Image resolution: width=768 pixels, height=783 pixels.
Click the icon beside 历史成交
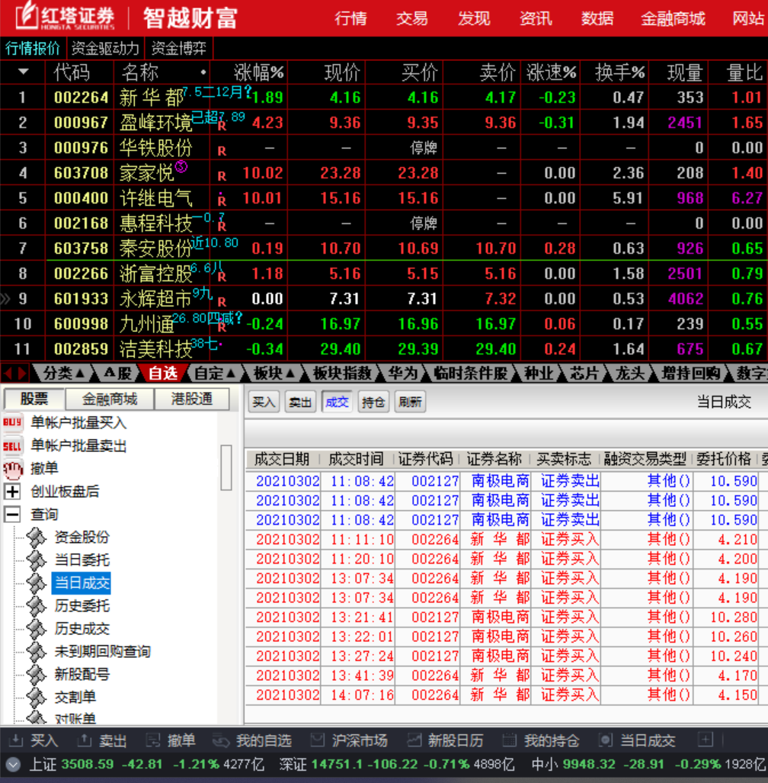pyautogui.click(x=36, y=629)
